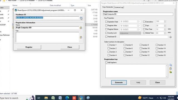The height and width of the screenshot is (100, 178).
Task: Show hidden tray icons arrow
Action: point(158,98)
